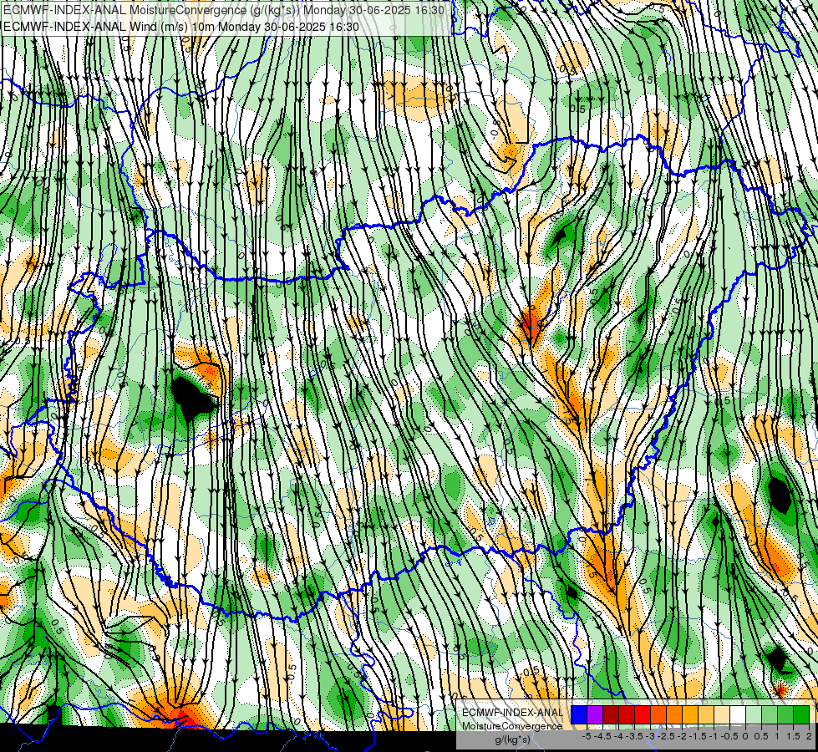Select the darkest green swatch ending at 2
Image resolution: width=818 pixels, height=752 pixels.
click(801, 714)
